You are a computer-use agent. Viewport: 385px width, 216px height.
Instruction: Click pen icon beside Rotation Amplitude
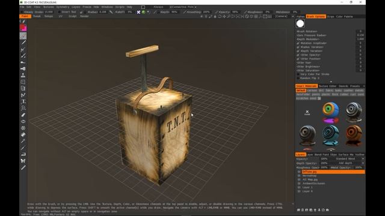pyautogui.click(x=298, y=43)
